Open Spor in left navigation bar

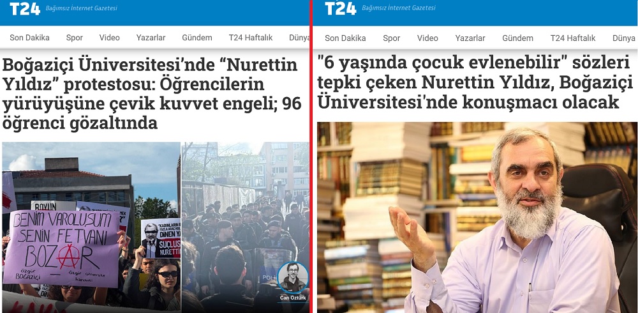[75, 38]
